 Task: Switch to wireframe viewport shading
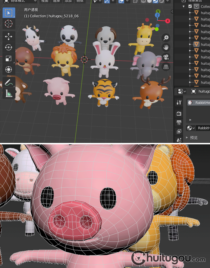click(143, 1)
